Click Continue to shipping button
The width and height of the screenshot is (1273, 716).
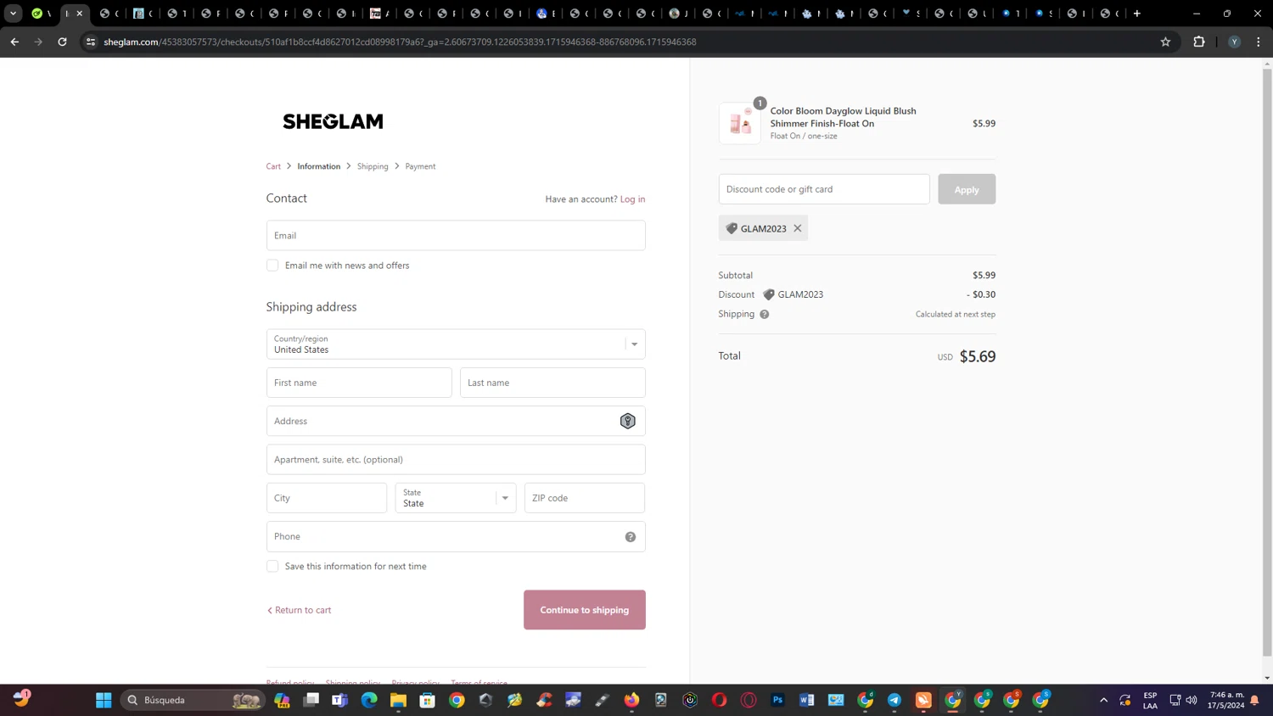click(585, 610)
